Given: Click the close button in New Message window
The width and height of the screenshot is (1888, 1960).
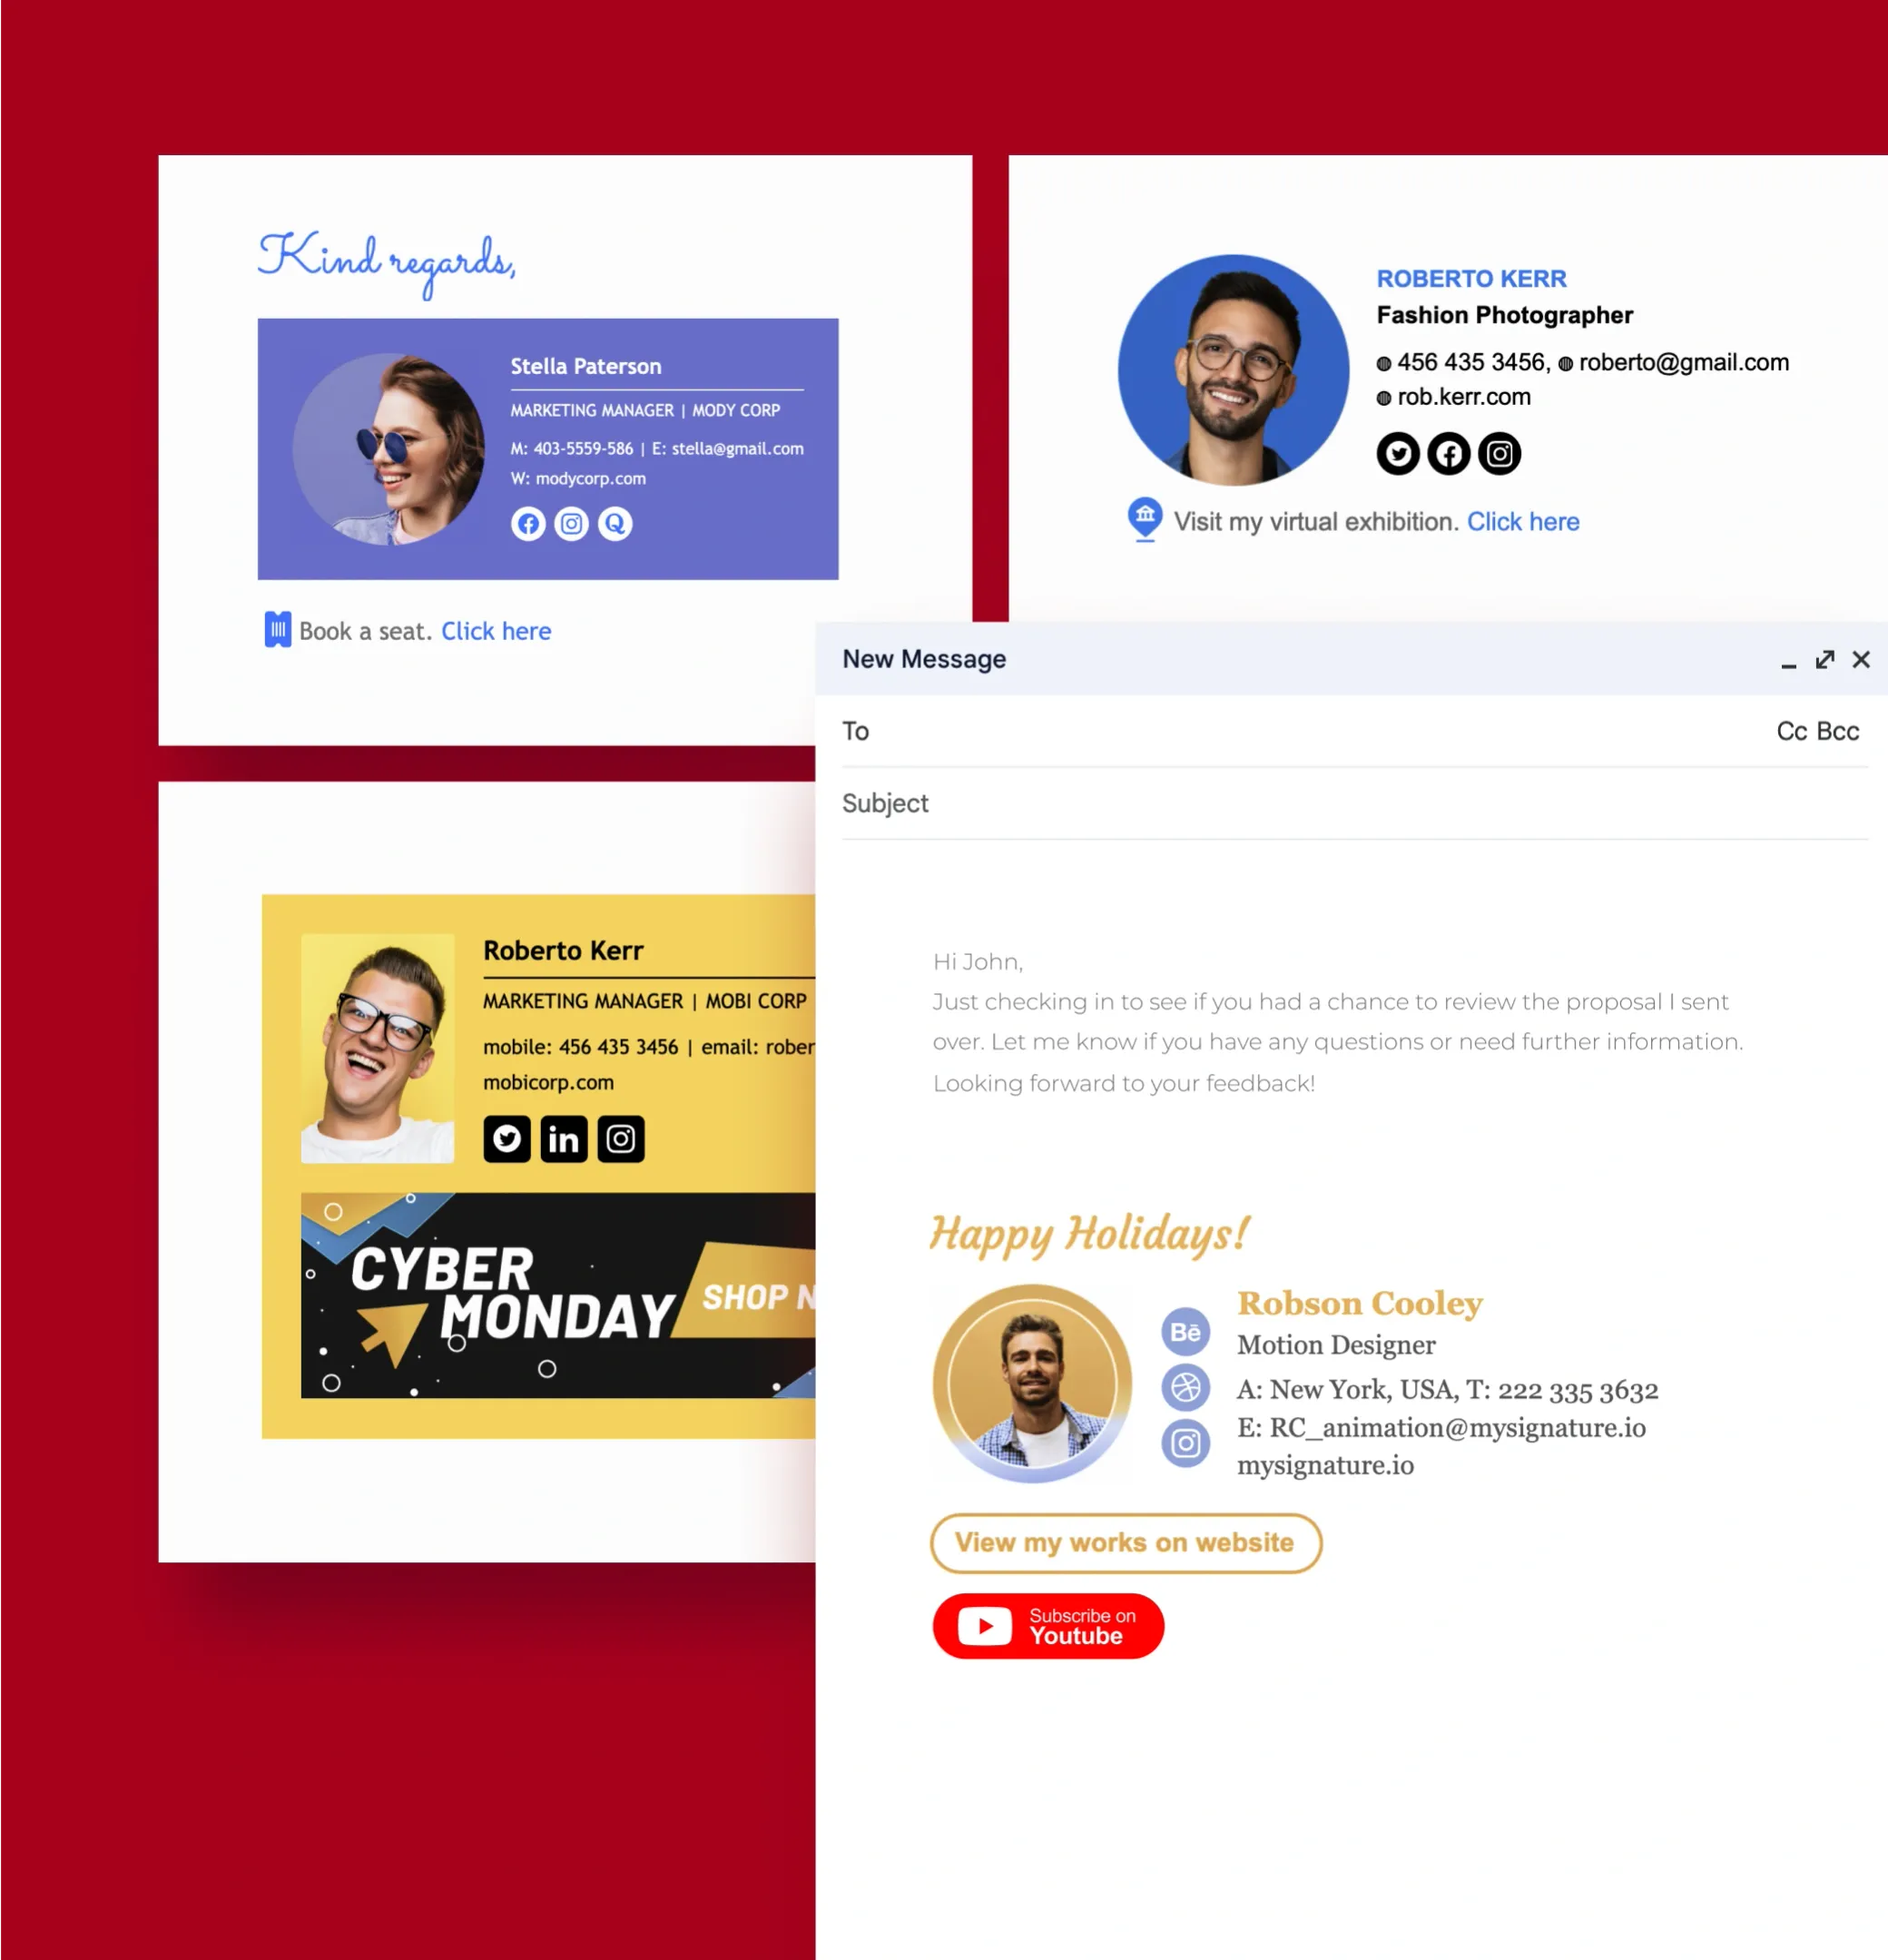Looking at the screenshot, I should click(1862, 660).
